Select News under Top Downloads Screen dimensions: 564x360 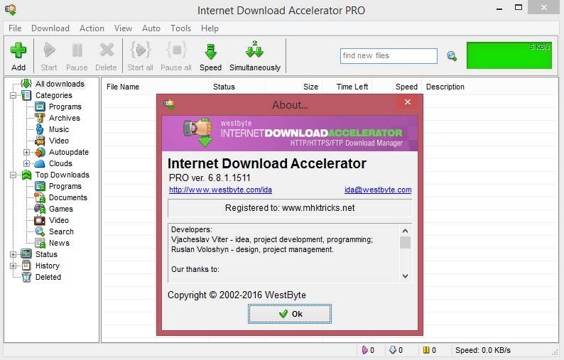click(x=59, y=243)
